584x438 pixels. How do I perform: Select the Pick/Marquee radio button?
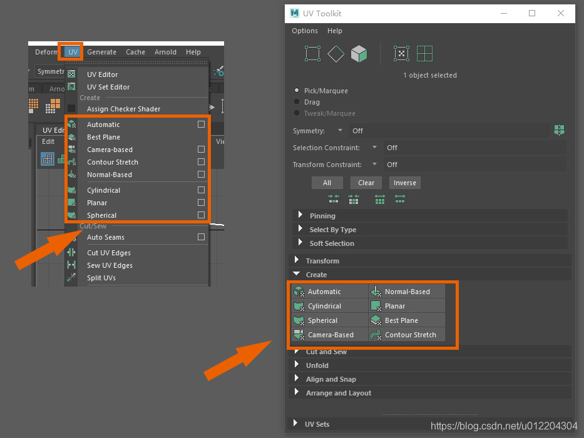click(x=297, y=90)
